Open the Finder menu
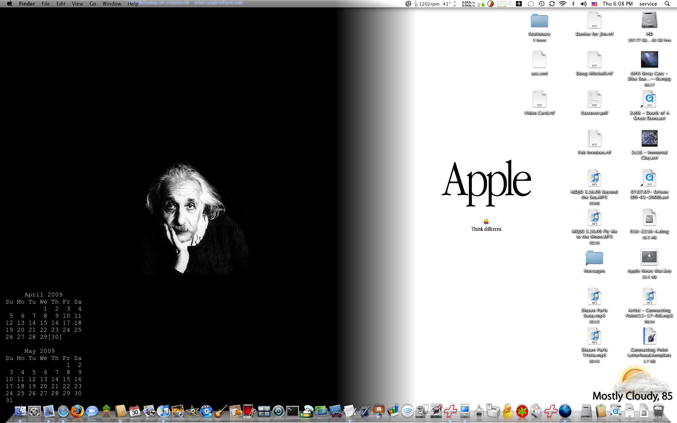The height and width of the screenshot is (423, 677). click(27, 4)
